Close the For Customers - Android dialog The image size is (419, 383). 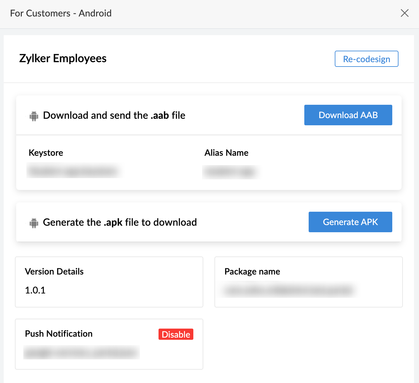(x=404, y=13)
